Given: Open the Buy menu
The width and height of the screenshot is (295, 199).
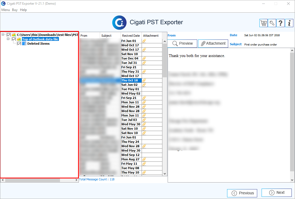Looking at the screenshot, I should click(x=15, y=10).
